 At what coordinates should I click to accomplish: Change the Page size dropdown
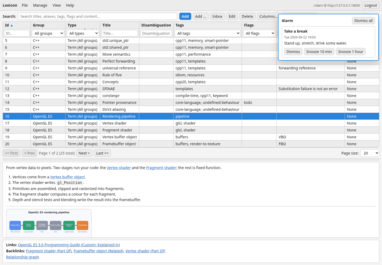pos(370,153)
